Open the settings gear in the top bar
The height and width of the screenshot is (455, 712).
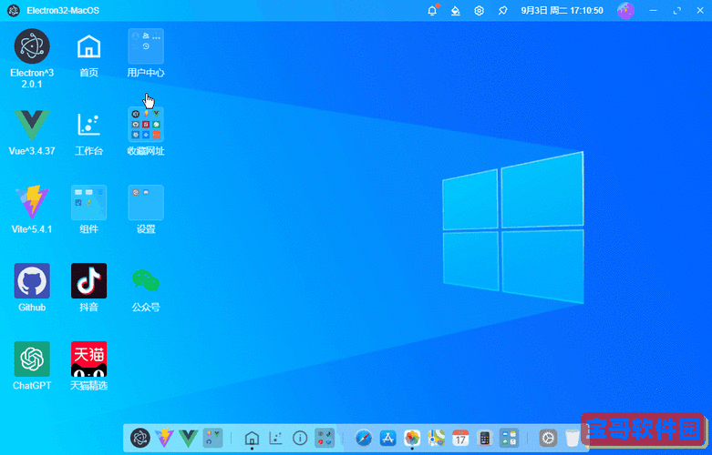pyautogui.click(x=479, y=11)
